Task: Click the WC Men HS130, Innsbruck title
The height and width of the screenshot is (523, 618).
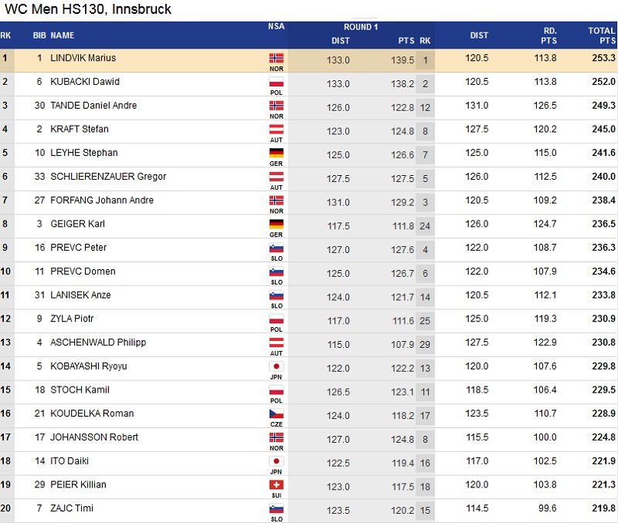Action: tap(89, 9)
